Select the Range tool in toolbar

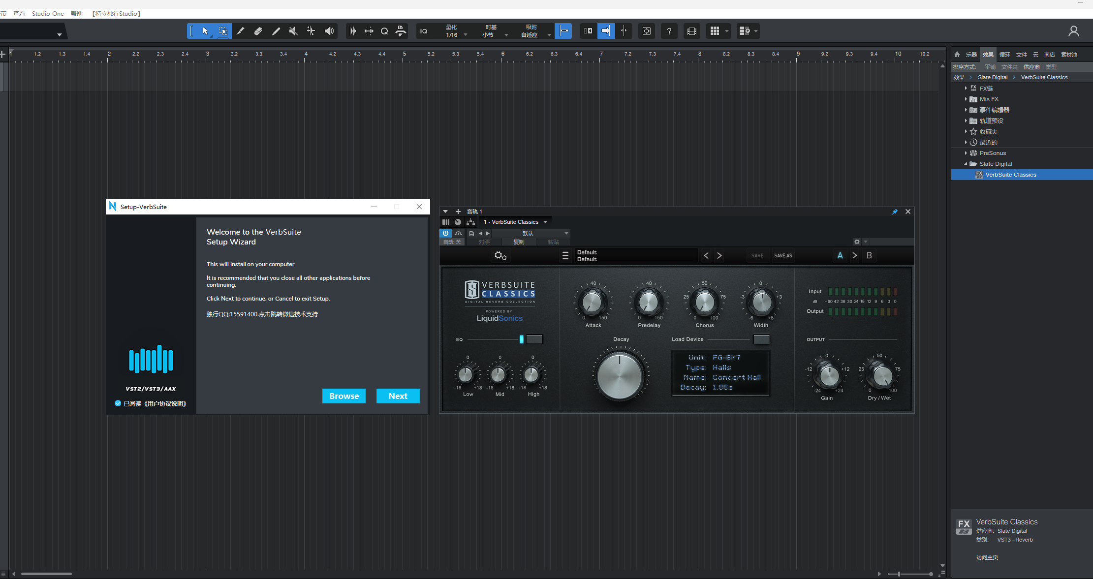pyautogui.click(x=223, y=31)
